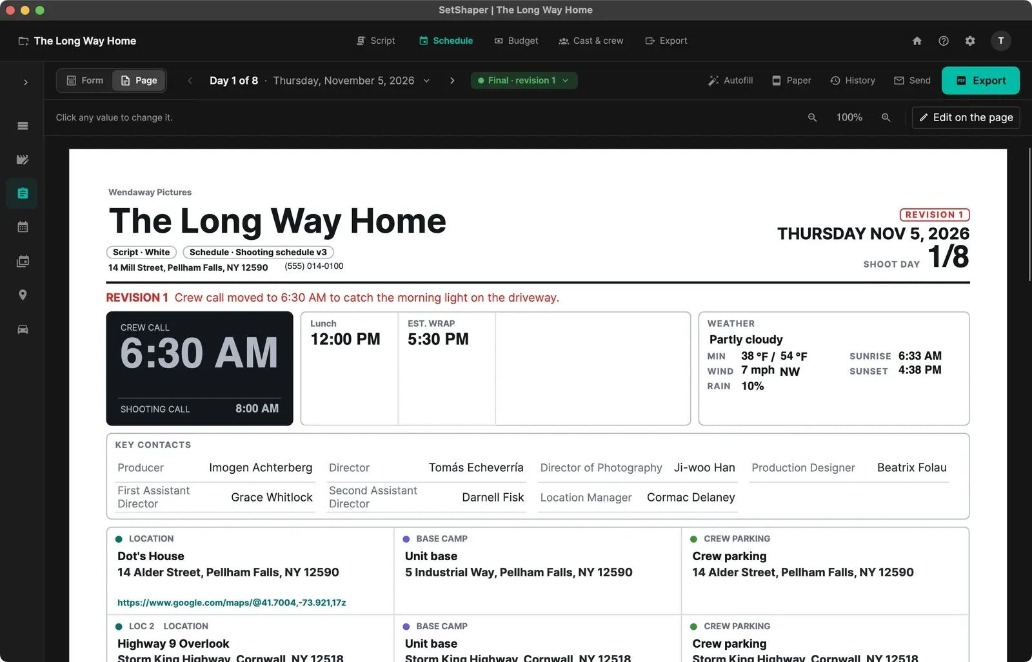
Task: Click producer name Imogen Achterberg
Action: [x=261, y=468]
